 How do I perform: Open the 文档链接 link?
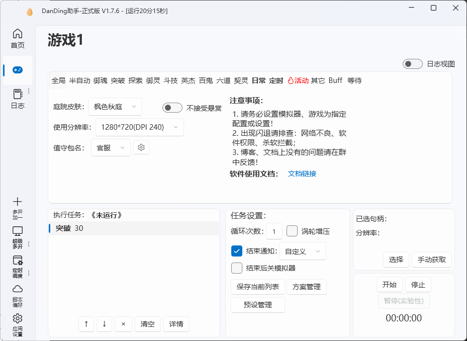pos(302,174)
